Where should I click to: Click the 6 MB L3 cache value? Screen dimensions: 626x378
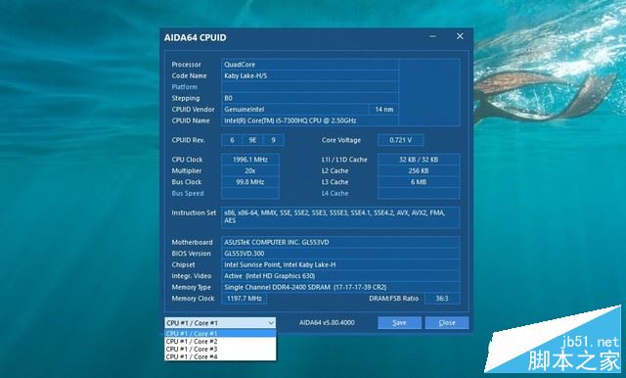[x=419, y=182]
